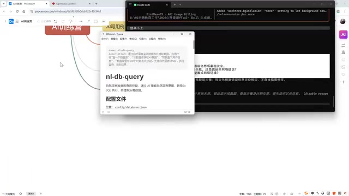
Task: Switch IME 中 Chinese/English mode
Action: (x=312, y=193)
